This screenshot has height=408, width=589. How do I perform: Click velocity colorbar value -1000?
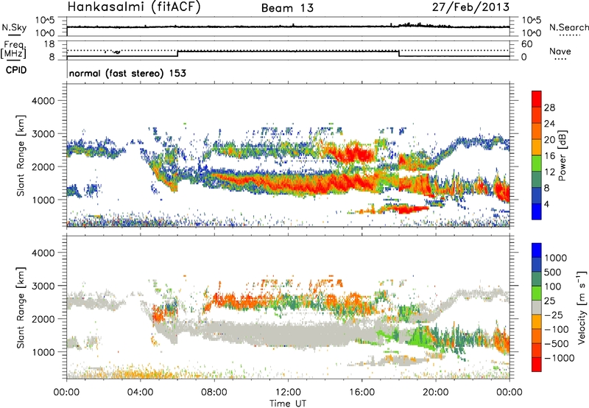[x=559, y=358]
